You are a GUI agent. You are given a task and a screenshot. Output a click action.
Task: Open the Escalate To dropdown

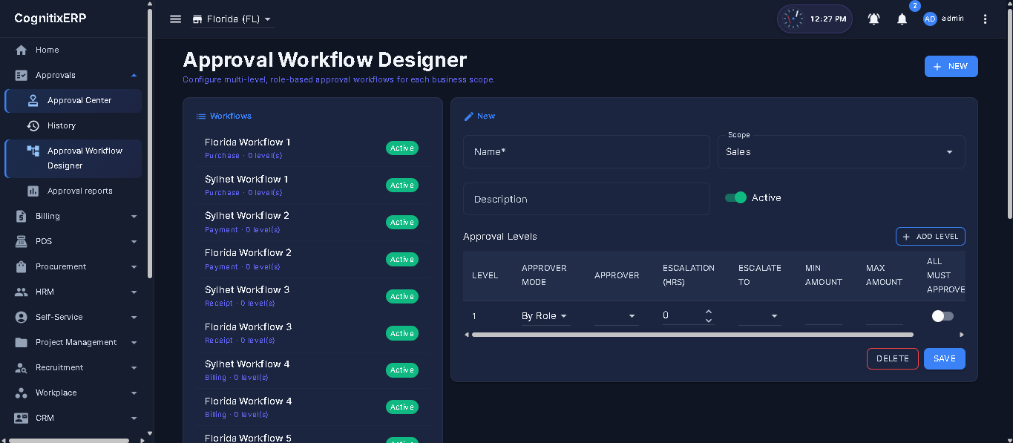click(760, 316)
